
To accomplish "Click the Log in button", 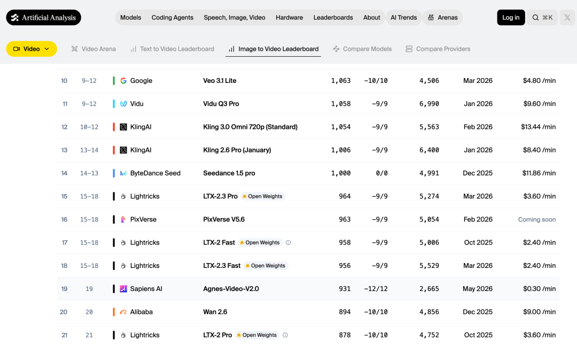I will 511,18.
